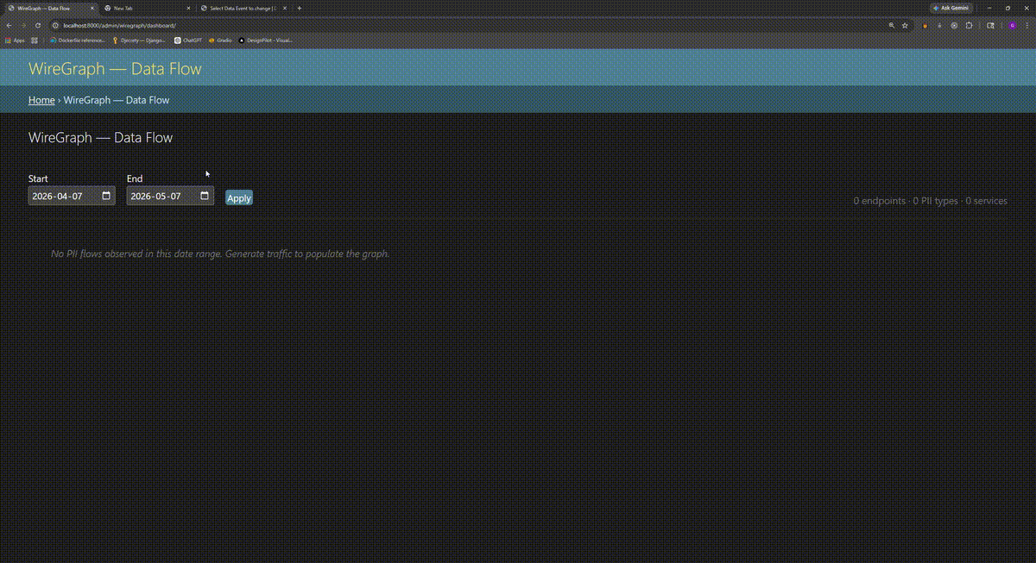Screen dimensions: 1036x563
Task: Open a new tab with the plus button
Action: (x=300, y=8)
